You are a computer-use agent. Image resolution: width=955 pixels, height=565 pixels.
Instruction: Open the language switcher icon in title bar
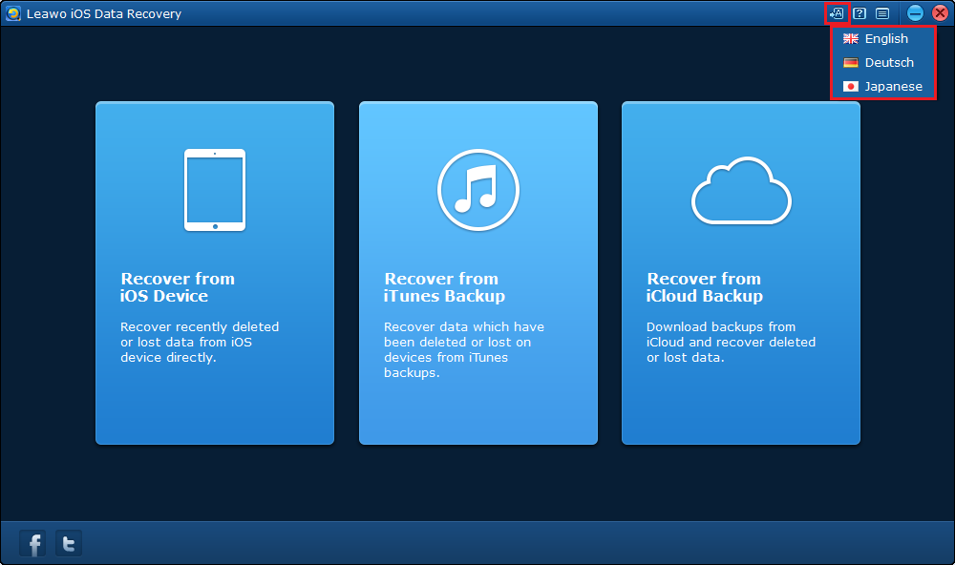tap(837, 13)
